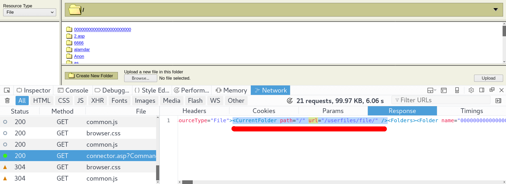
Task: Open the Resource Type dropdown
Action: [x=30, y=12]
